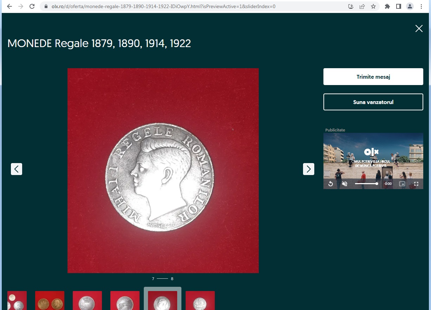Bookmark this page with the star
Image resolution: width=431 pixels, height=310 pixels.
[x=373, y=6]
